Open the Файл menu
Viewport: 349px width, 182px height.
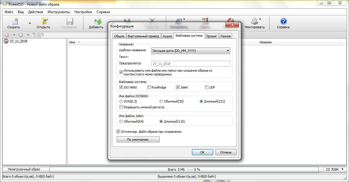[9, 12]
